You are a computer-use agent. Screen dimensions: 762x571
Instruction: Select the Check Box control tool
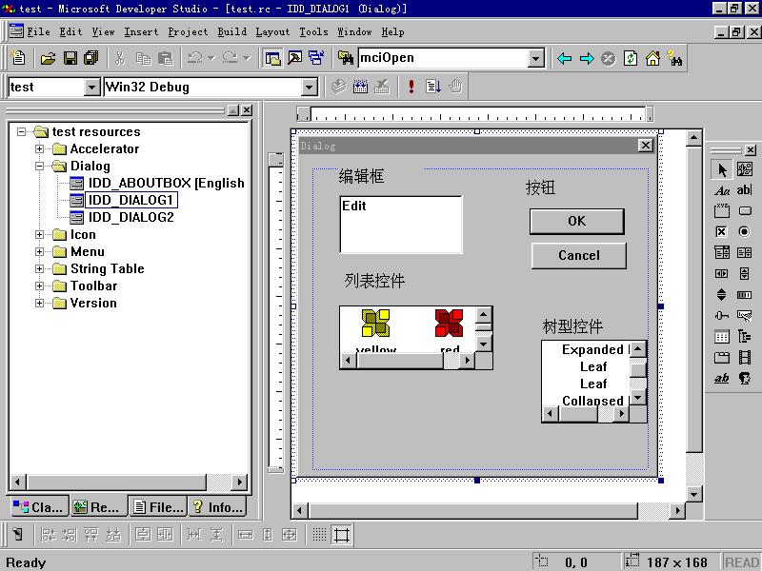click(x=722, y=231)
